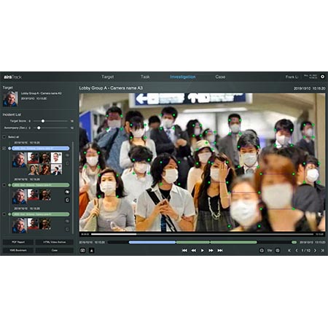Jump to first result page

click(x=289, y=250)
